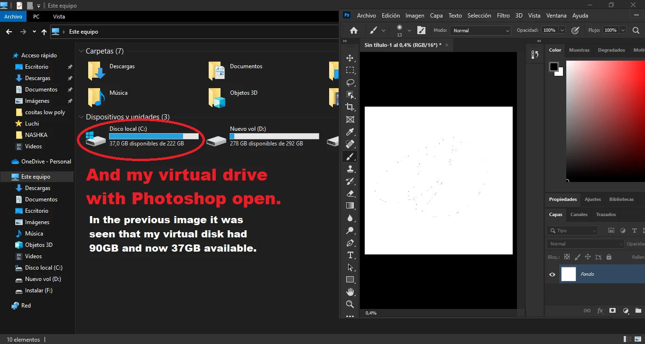Image resolution: width=645 pixels, height=344 pixels.
Task: Create new adjustment layer icon
Action: pos(625,311)
